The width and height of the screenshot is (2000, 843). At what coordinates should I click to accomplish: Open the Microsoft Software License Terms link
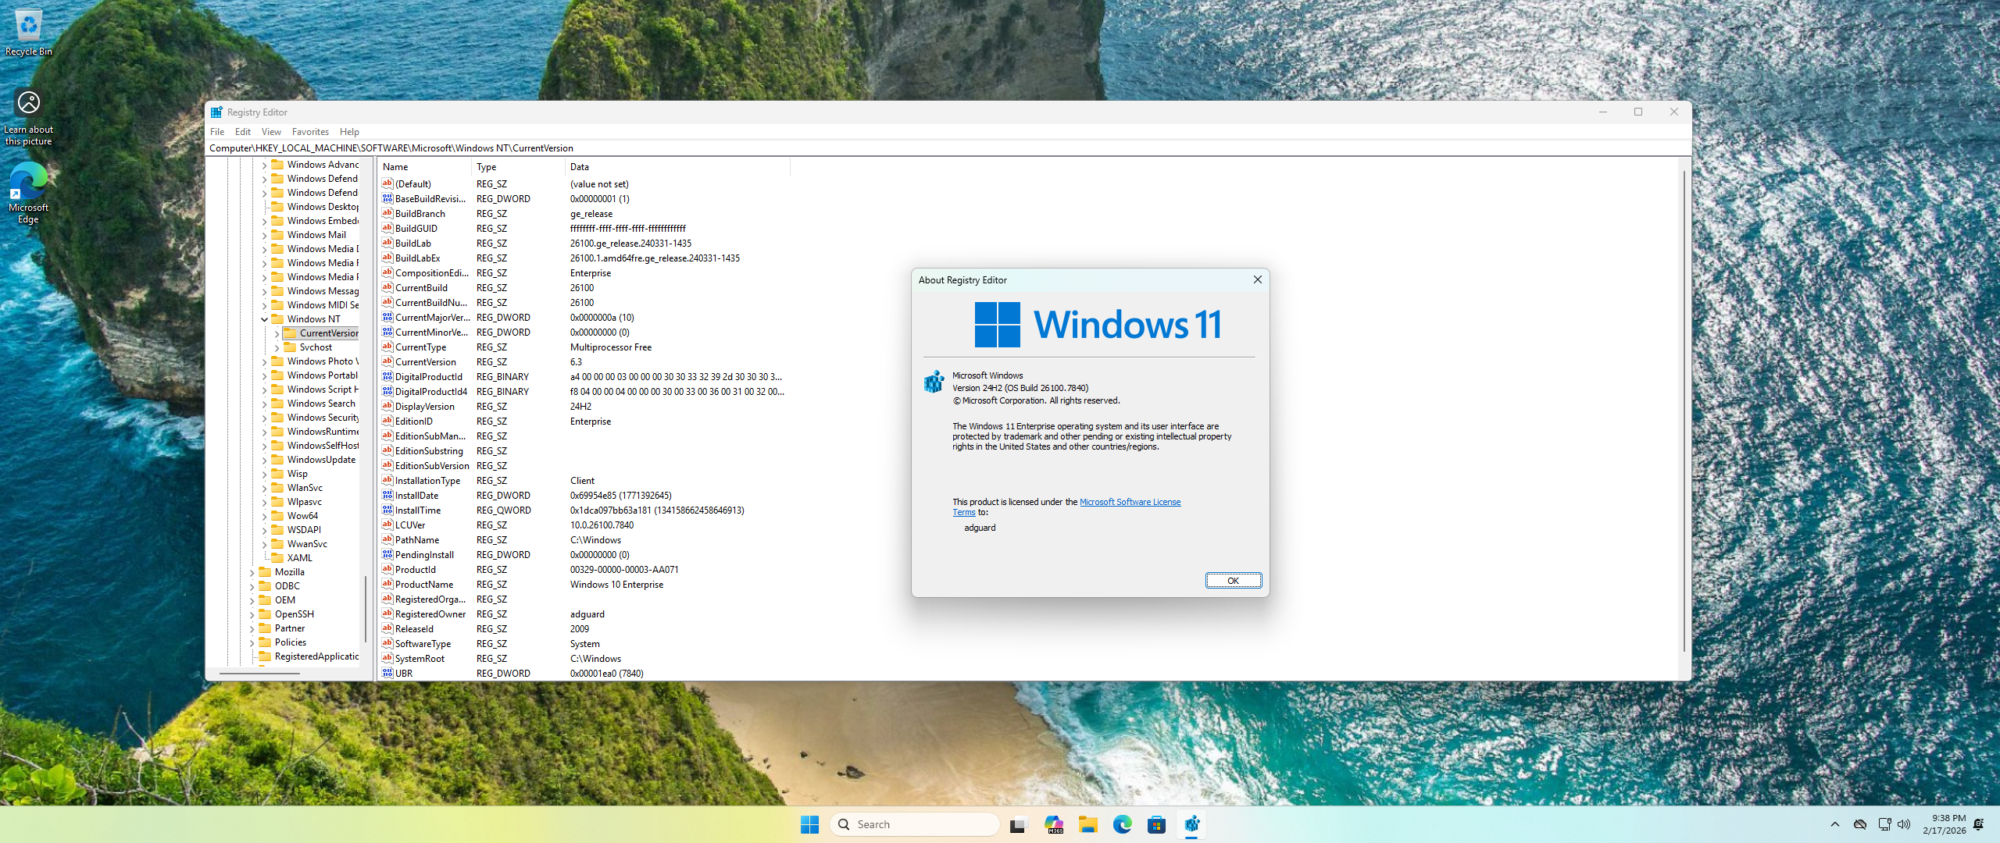(1129, 502)
